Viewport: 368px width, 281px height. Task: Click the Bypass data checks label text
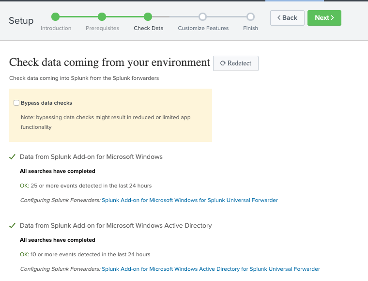tap(46, 103)
